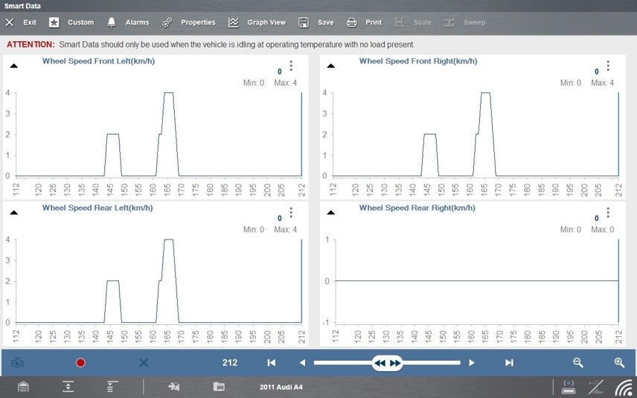
Task: Clear data with the X icon
Action: click(144, 363)
